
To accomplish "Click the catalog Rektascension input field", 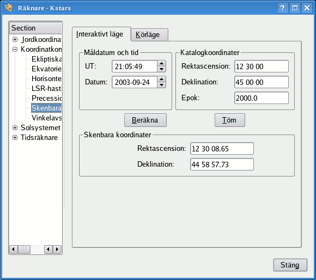I will tap(262, 66).
